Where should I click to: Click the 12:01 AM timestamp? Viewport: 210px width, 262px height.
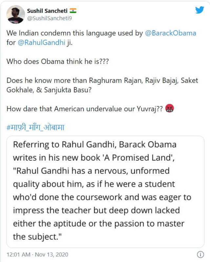[18, 254]
